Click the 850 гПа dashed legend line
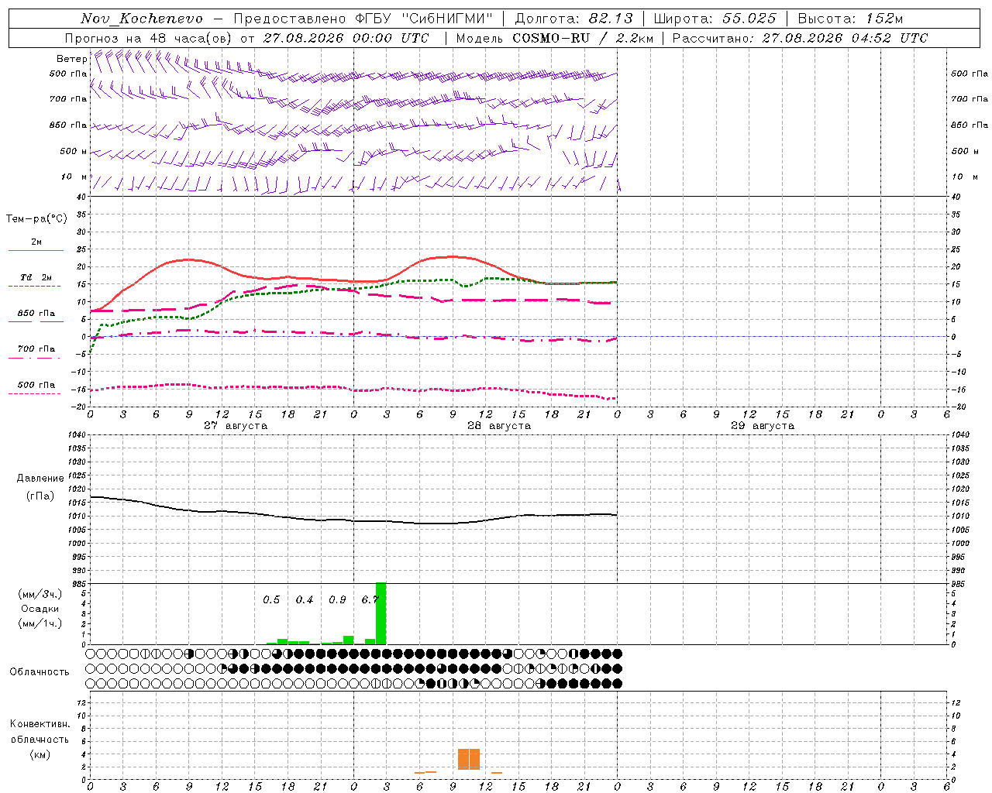 coord(36,321)
